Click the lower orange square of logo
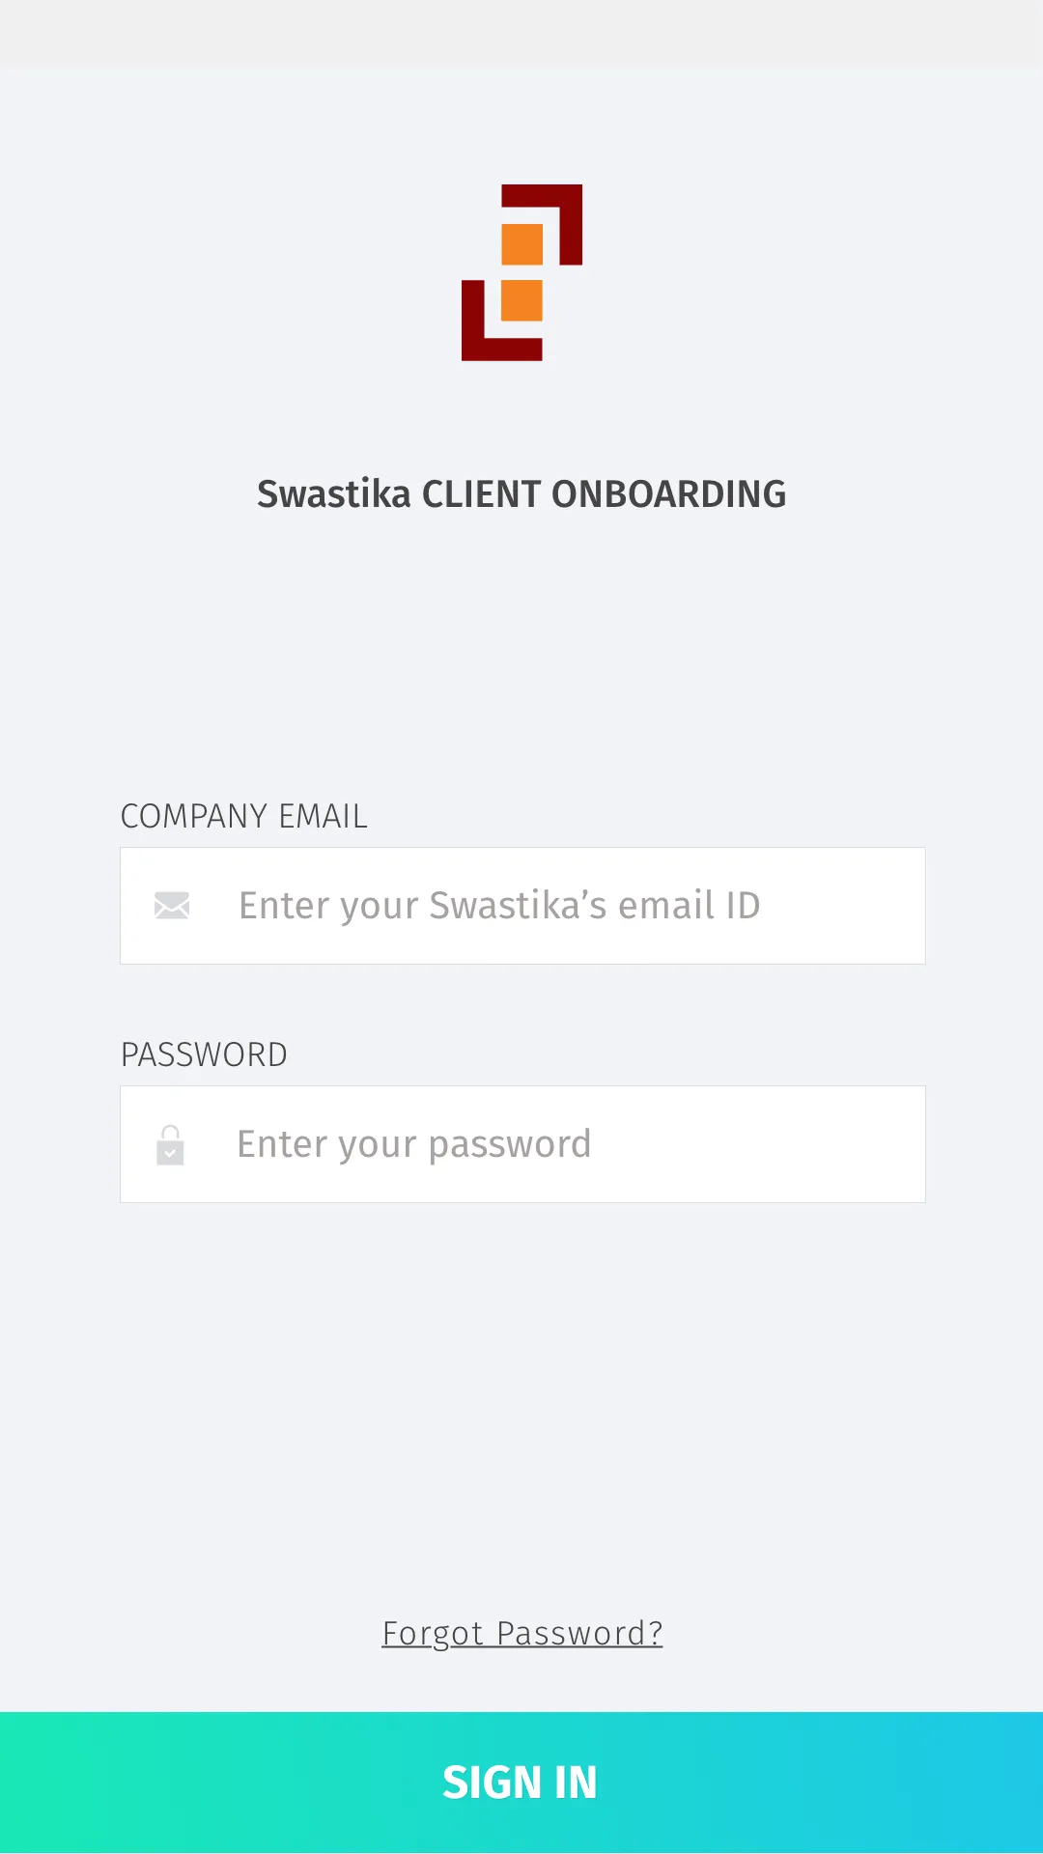The image size is (1043, 1854). point(521,300)
